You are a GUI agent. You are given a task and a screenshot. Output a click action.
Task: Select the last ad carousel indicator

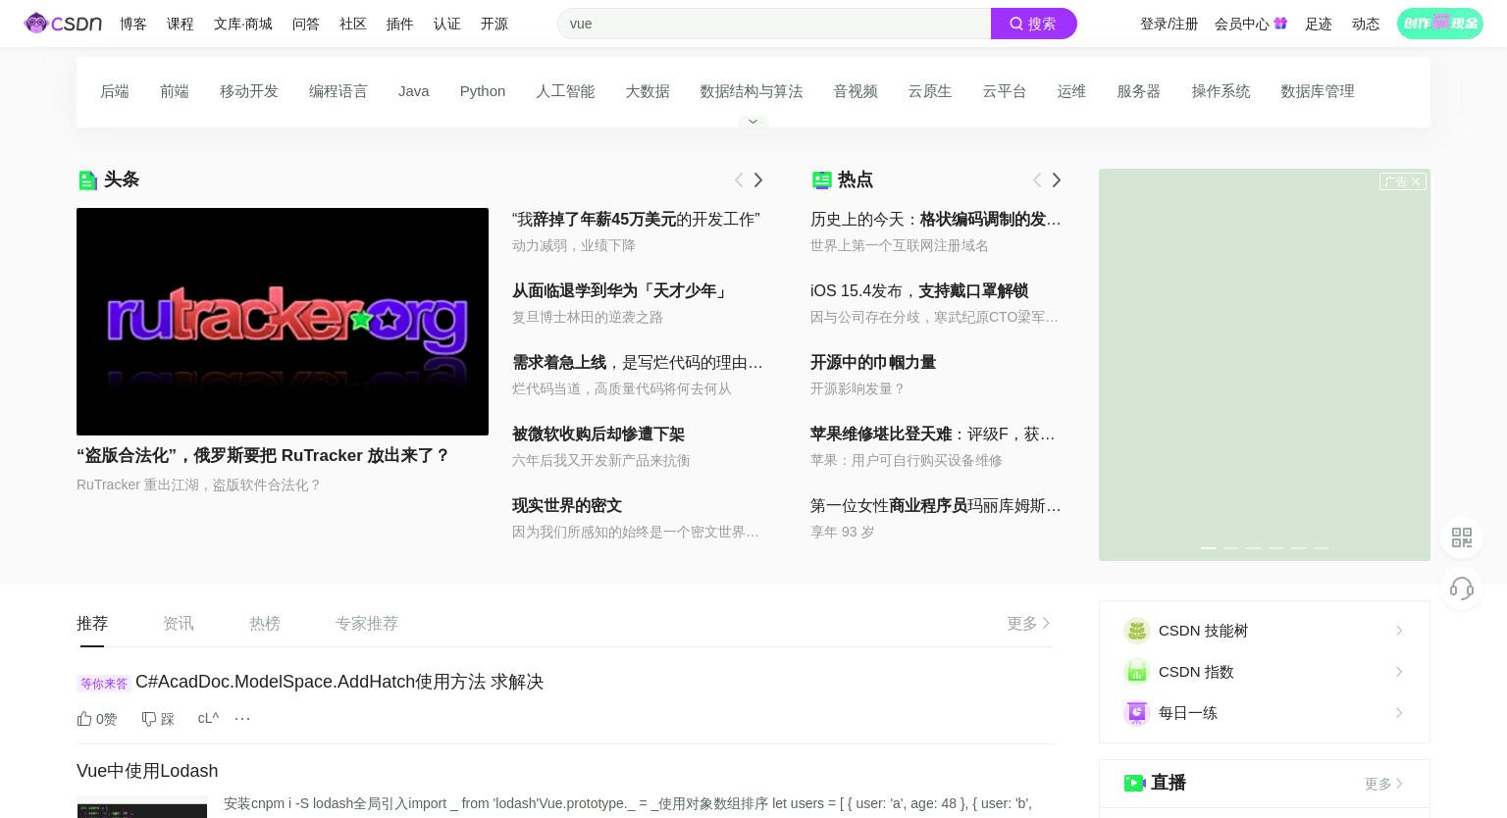pyautogui.click(x=1321, y=547)
